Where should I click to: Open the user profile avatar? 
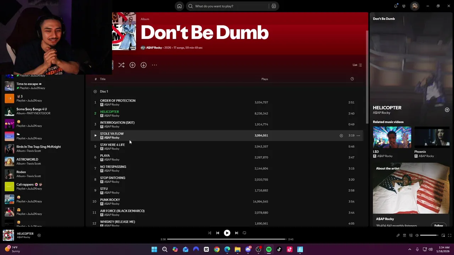[x=415, y=6]
